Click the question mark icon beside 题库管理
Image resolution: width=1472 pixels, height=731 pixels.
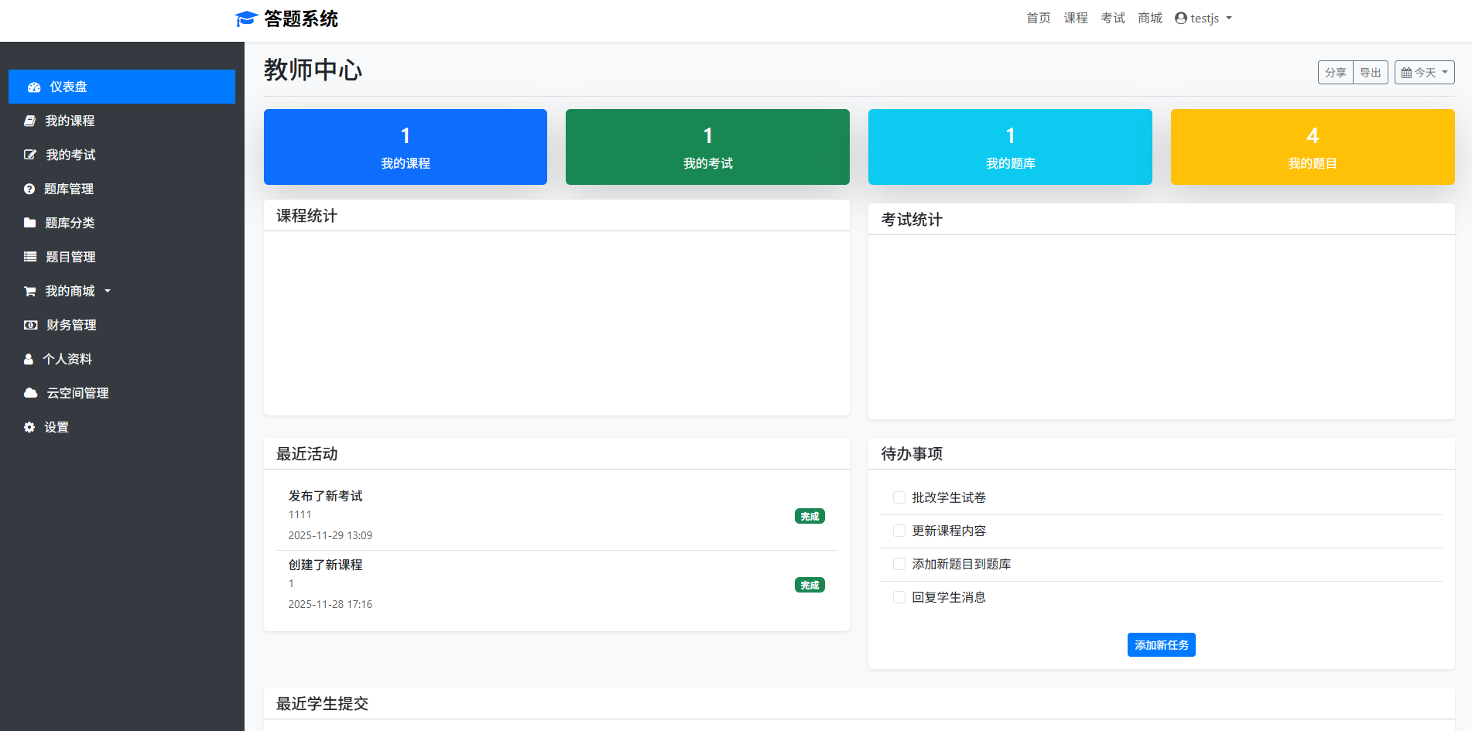click(x=29, y=189)
